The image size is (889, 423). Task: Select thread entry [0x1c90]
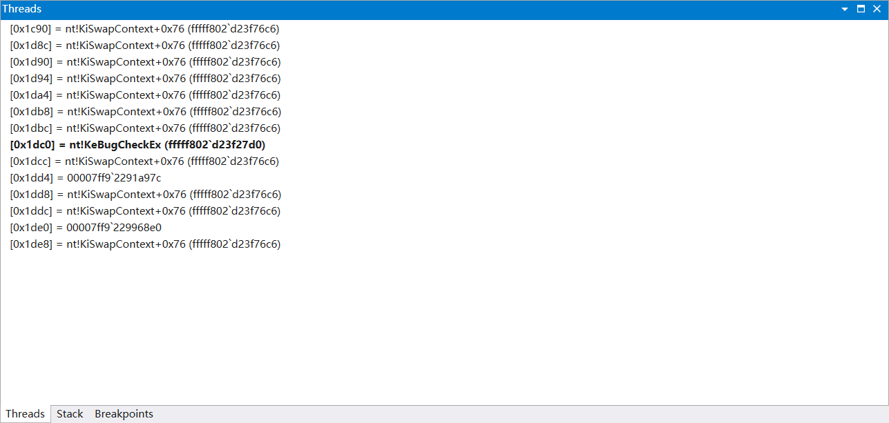point(145,28)
